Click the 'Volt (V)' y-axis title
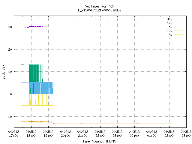The height and width of the screenshot is (144, 192). 4,72
